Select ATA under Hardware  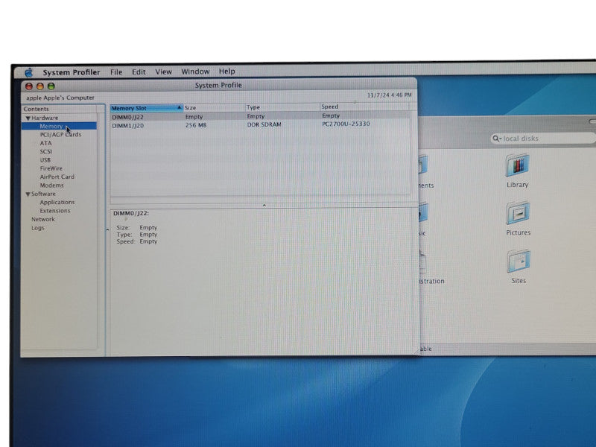pyautogui.click(x=45, y=143)
